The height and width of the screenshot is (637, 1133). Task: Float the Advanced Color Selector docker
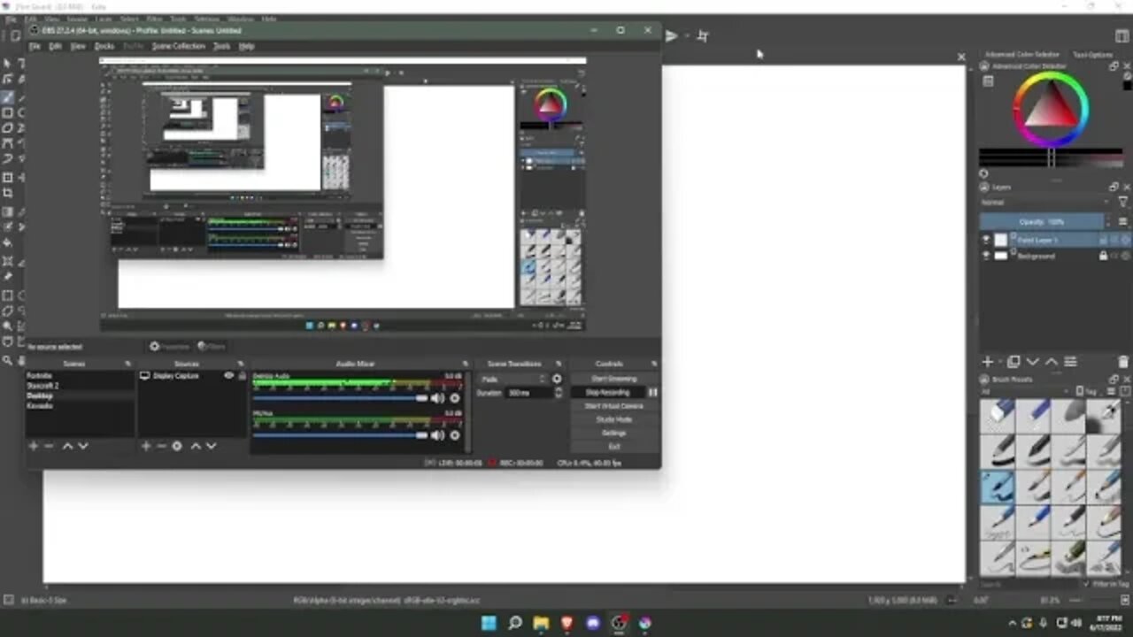click(x=1114, y=65)
